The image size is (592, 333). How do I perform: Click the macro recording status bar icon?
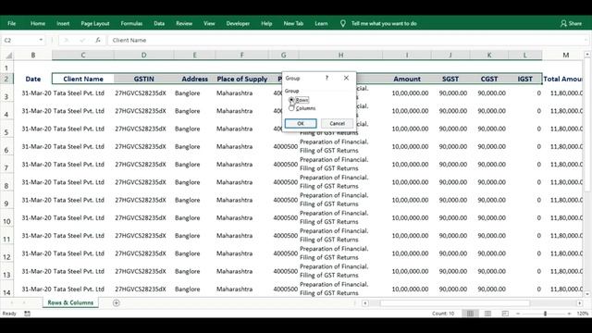pos(27,314)
